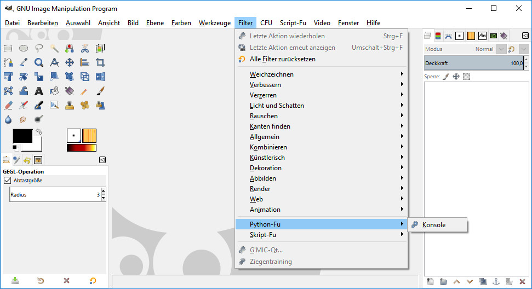Expand the Render submenu

321,189
